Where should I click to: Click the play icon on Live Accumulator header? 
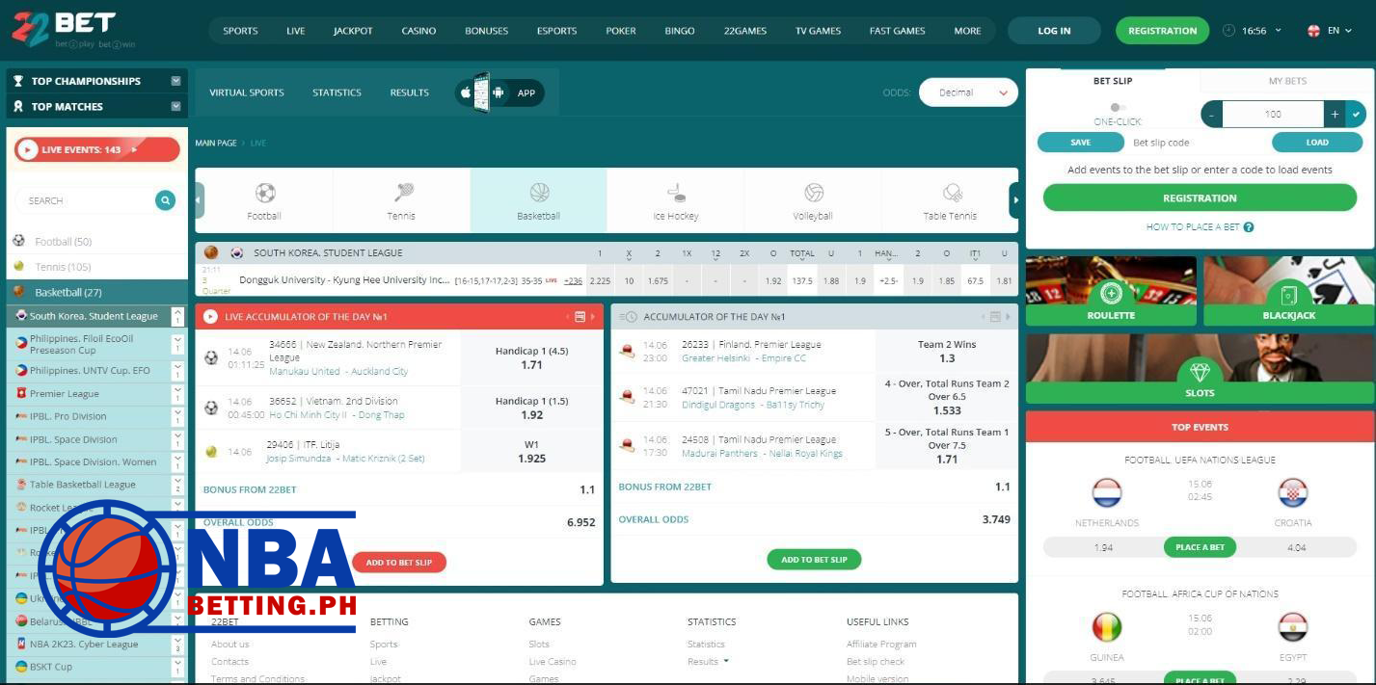pyautogui.click(x=210, y=316)
